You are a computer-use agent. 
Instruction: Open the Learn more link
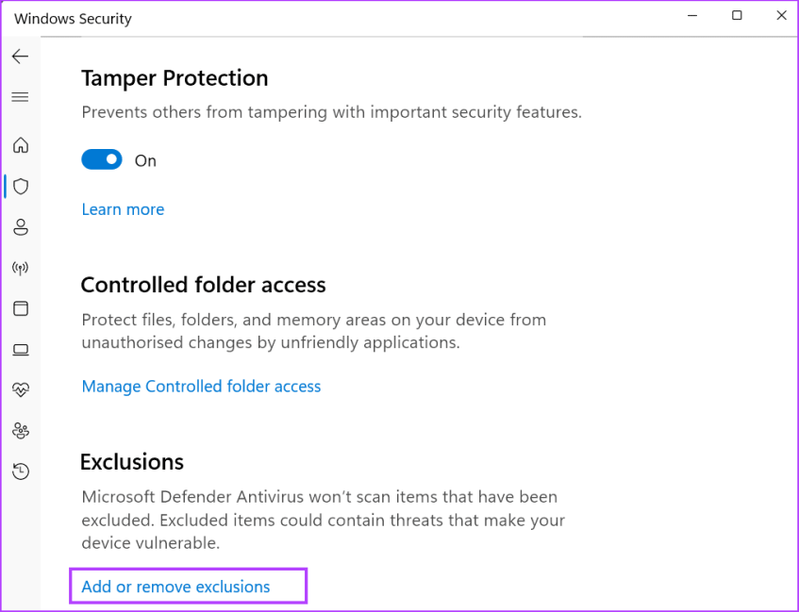pos(123,208)
